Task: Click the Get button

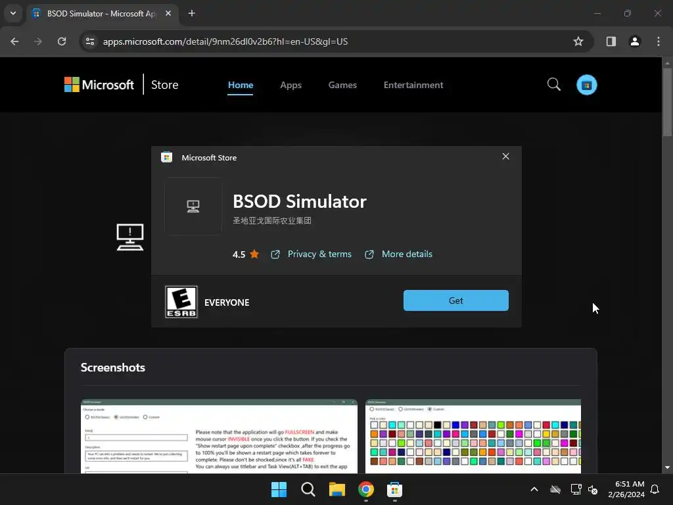Action: click(x=456, y=301)
